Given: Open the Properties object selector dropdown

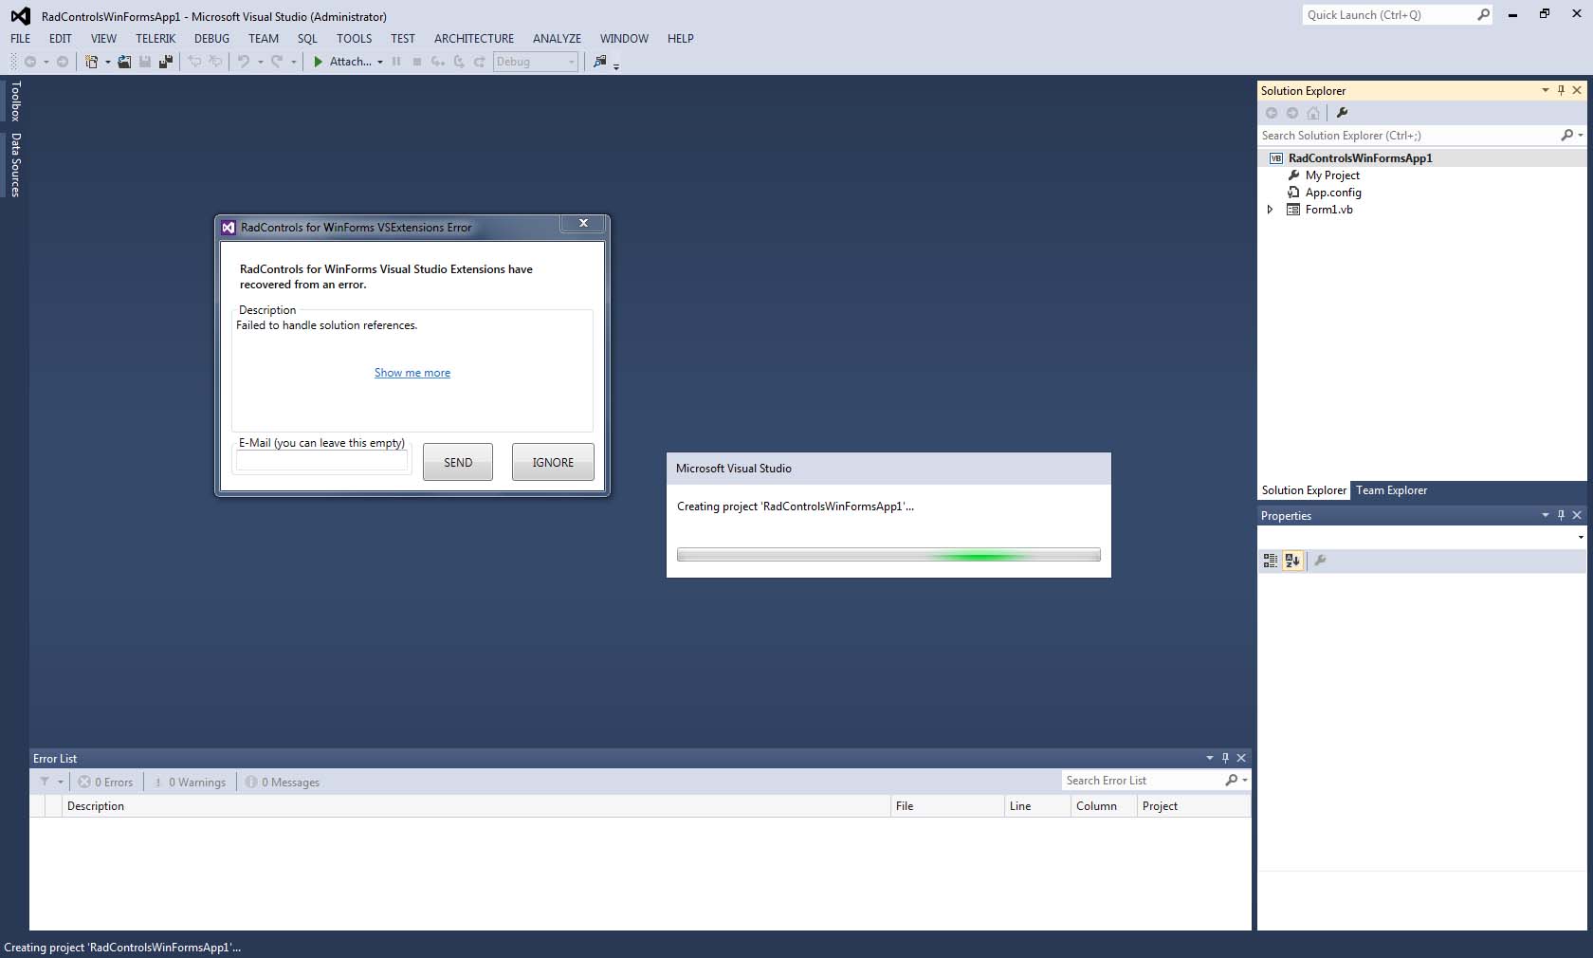Looking at the screenshot, I should (1580, 537).
